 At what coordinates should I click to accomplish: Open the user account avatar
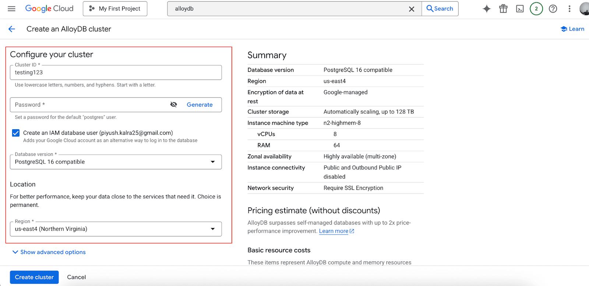(585, 9)
